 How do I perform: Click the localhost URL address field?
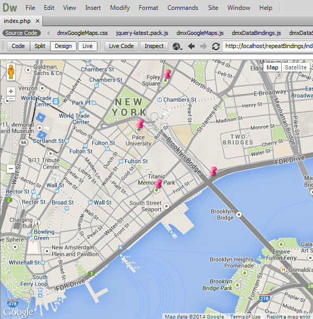(268, 46)
